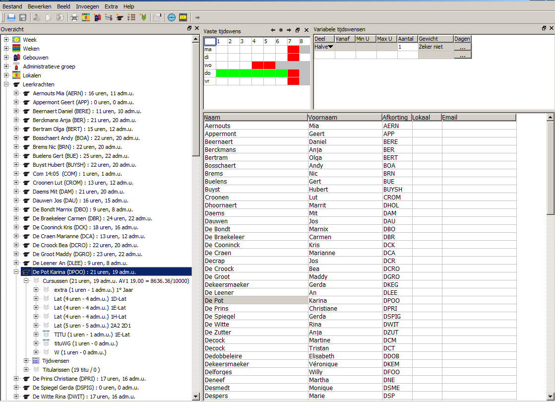Open the Extra menu
This screenshot has width=555, height=402.
point(111,6)
